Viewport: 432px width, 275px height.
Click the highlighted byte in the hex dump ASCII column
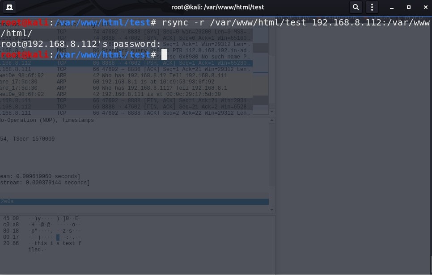58,237
